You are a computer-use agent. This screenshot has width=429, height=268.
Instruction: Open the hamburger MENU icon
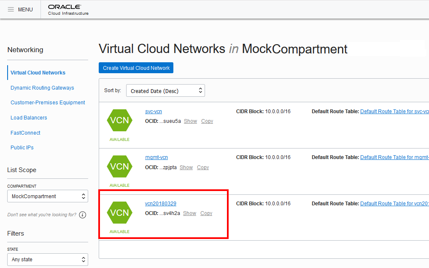[11, 9]
